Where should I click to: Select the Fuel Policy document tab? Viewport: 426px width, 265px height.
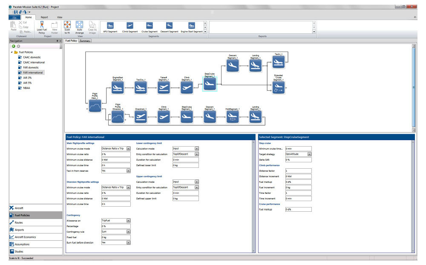(71, 41)
